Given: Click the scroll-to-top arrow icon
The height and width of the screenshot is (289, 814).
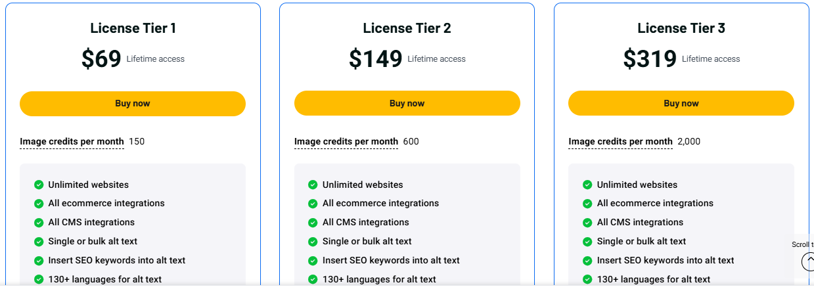Looking at the screenshot, I should coord(808,261).
